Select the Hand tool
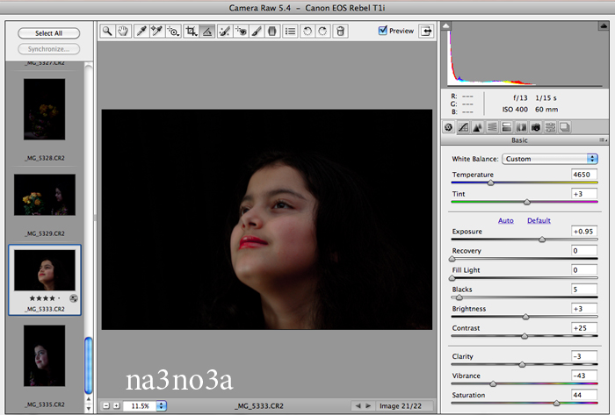The image size is (615, 415). click(122, 31)
